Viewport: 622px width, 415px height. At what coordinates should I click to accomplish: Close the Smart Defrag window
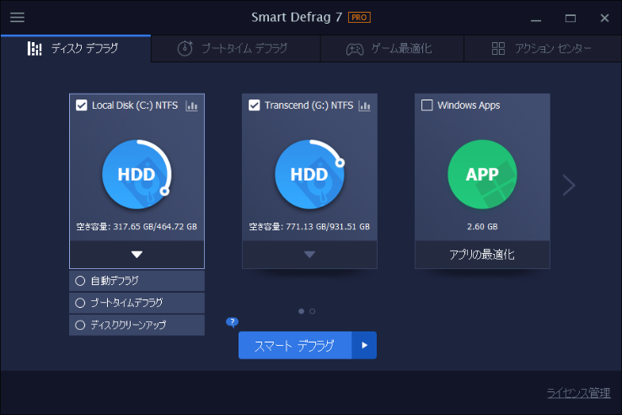pos(604,19)
